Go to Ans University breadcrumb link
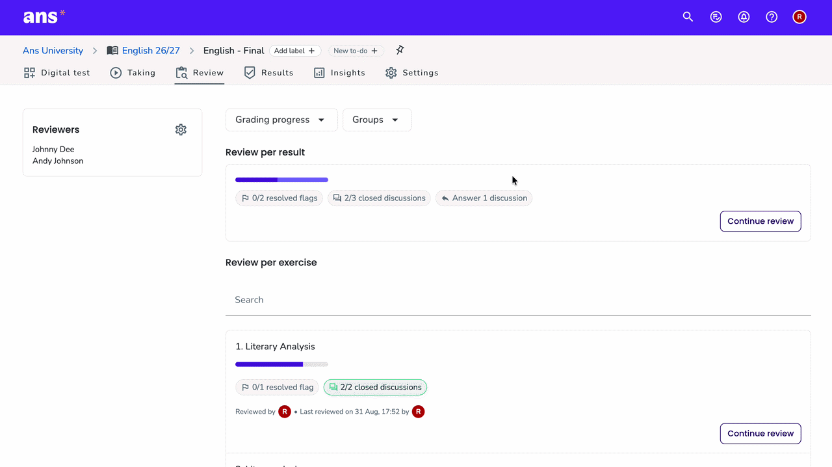 pyautogui.click(x=53, y=51)
